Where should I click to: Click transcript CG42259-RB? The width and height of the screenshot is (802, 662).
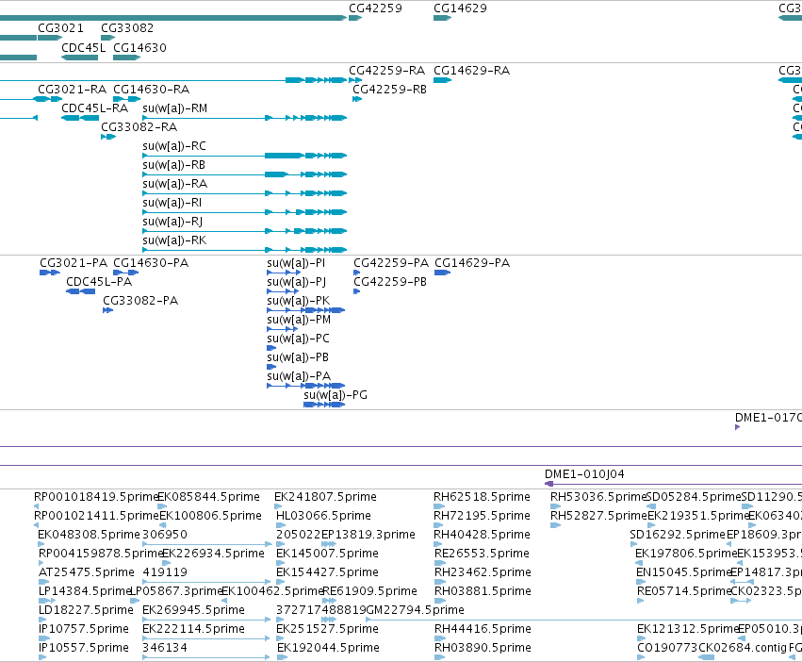[x=389, y=89]
